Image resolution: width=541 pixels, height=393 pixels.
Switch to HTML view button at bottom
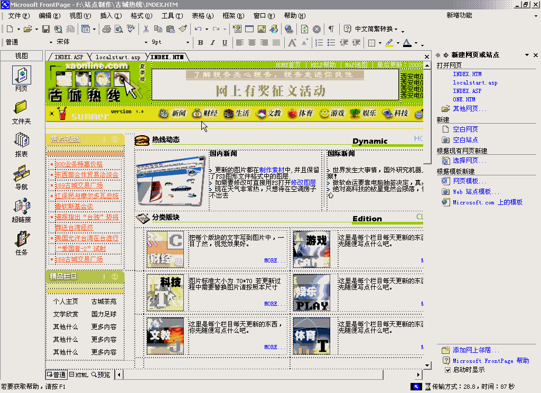click(x=79, y=375)
